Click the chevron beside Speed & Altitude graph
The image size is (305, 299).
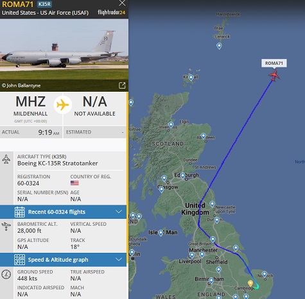point(119,259)
